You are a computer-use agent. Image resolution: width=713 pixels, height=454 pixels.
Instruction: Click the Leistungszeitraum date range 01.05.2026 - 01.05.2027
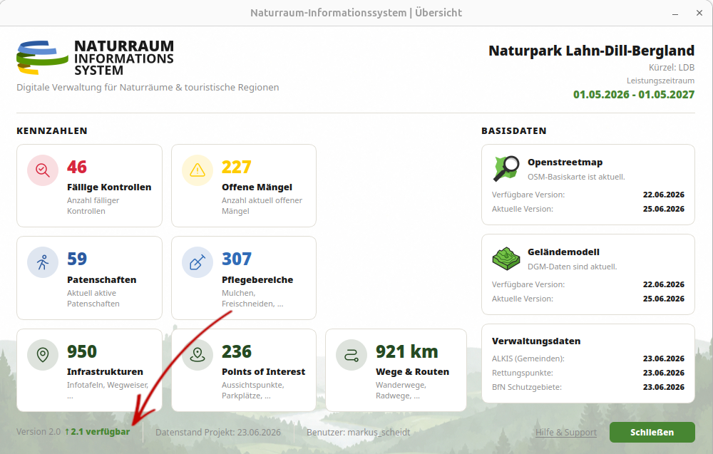click(x=634, y=95)
